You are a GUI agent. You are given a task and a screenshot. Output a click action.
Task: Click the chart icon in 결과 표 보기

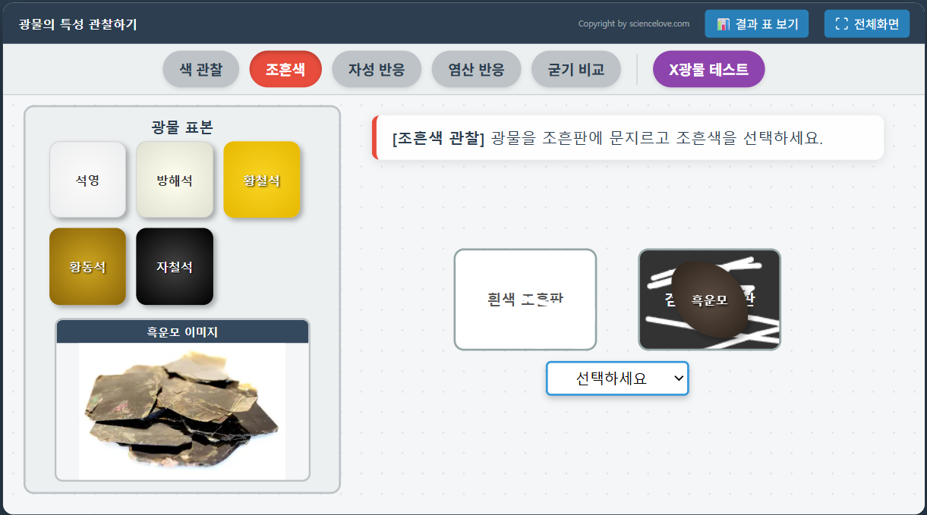pyautogui.click(x=723, y=24)
